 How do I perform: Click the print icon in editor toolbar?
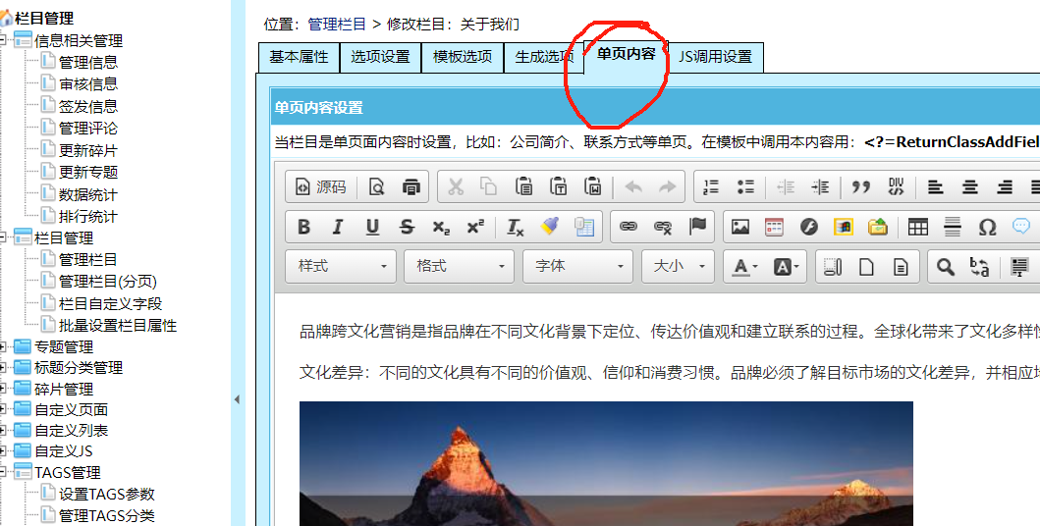tap(411, 186)
